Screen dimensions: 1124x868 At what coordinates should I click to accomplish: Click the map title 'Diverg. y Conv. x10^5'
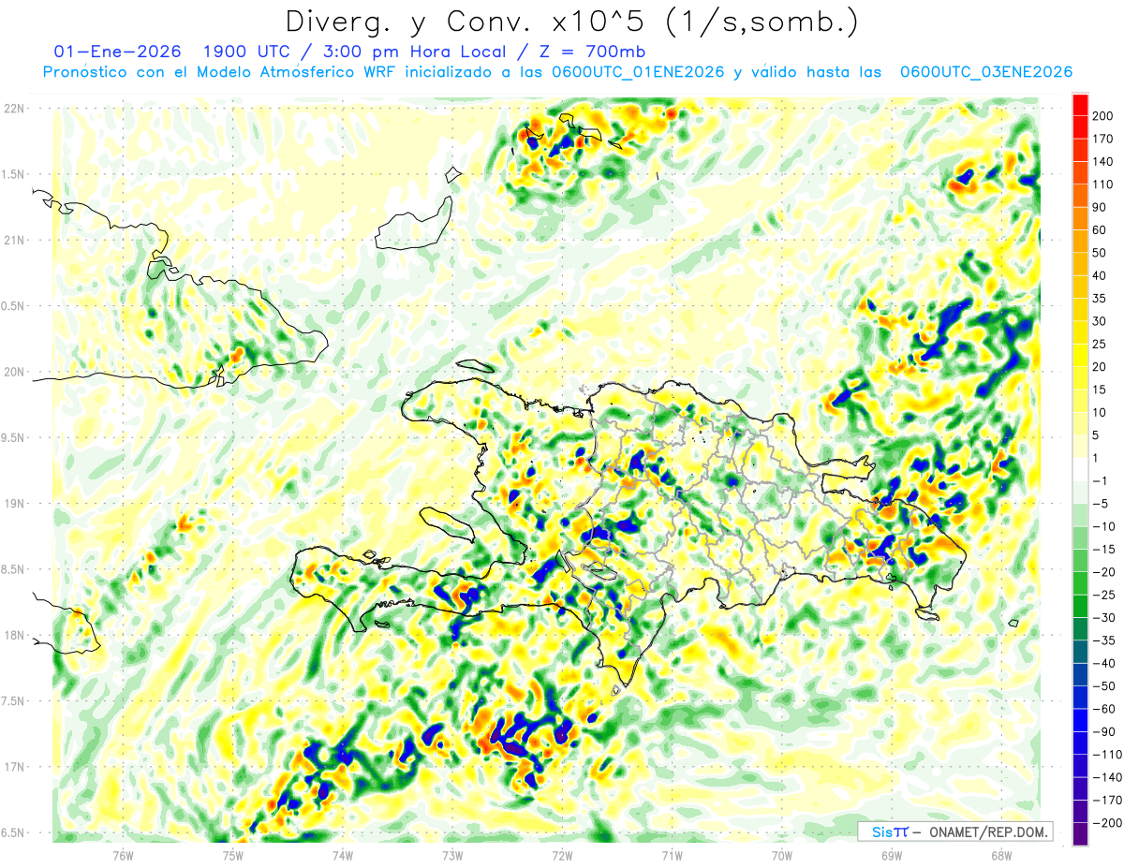tap(472, 22)
